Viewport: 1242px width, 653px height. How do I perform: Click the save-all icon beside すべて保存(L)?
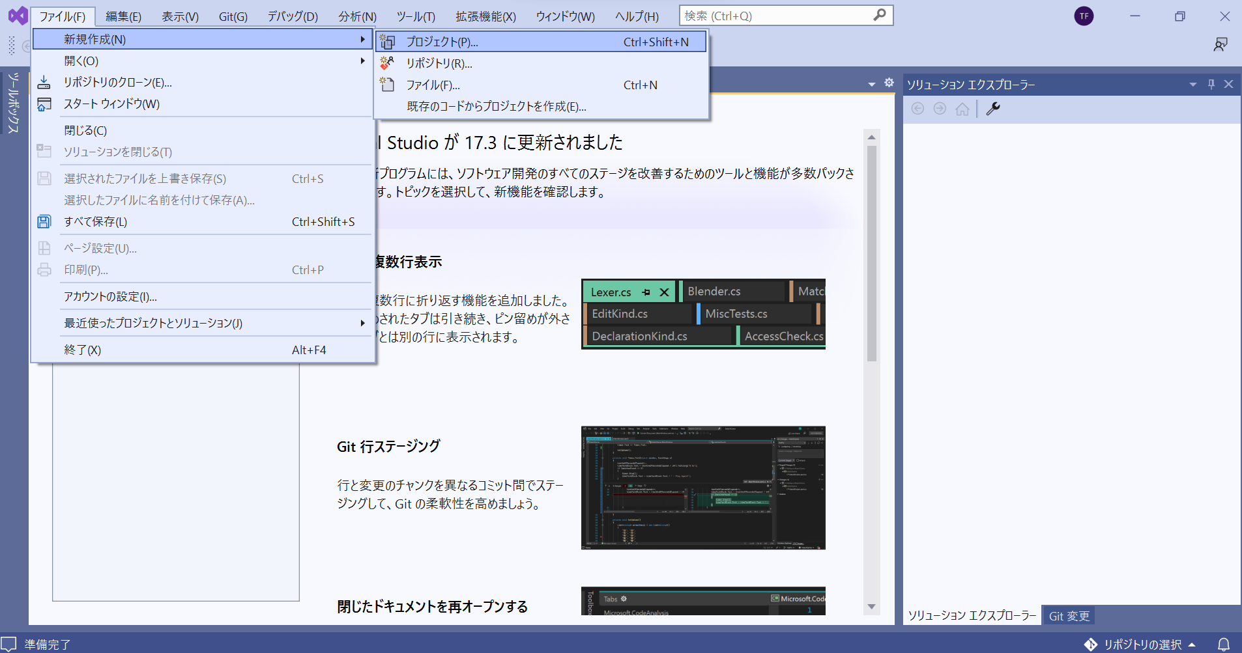(44, 221)
